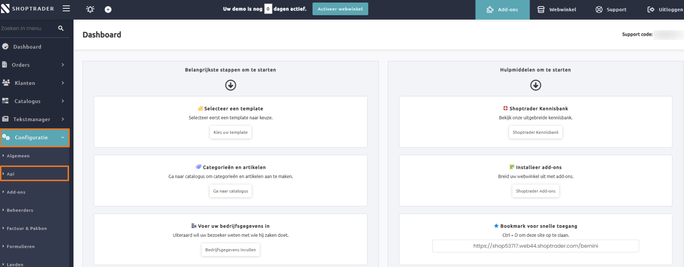The width and height of the screenshot is (684, 267).
Task: Click the Ga naar catalogus button
Action: coord(230,191)
